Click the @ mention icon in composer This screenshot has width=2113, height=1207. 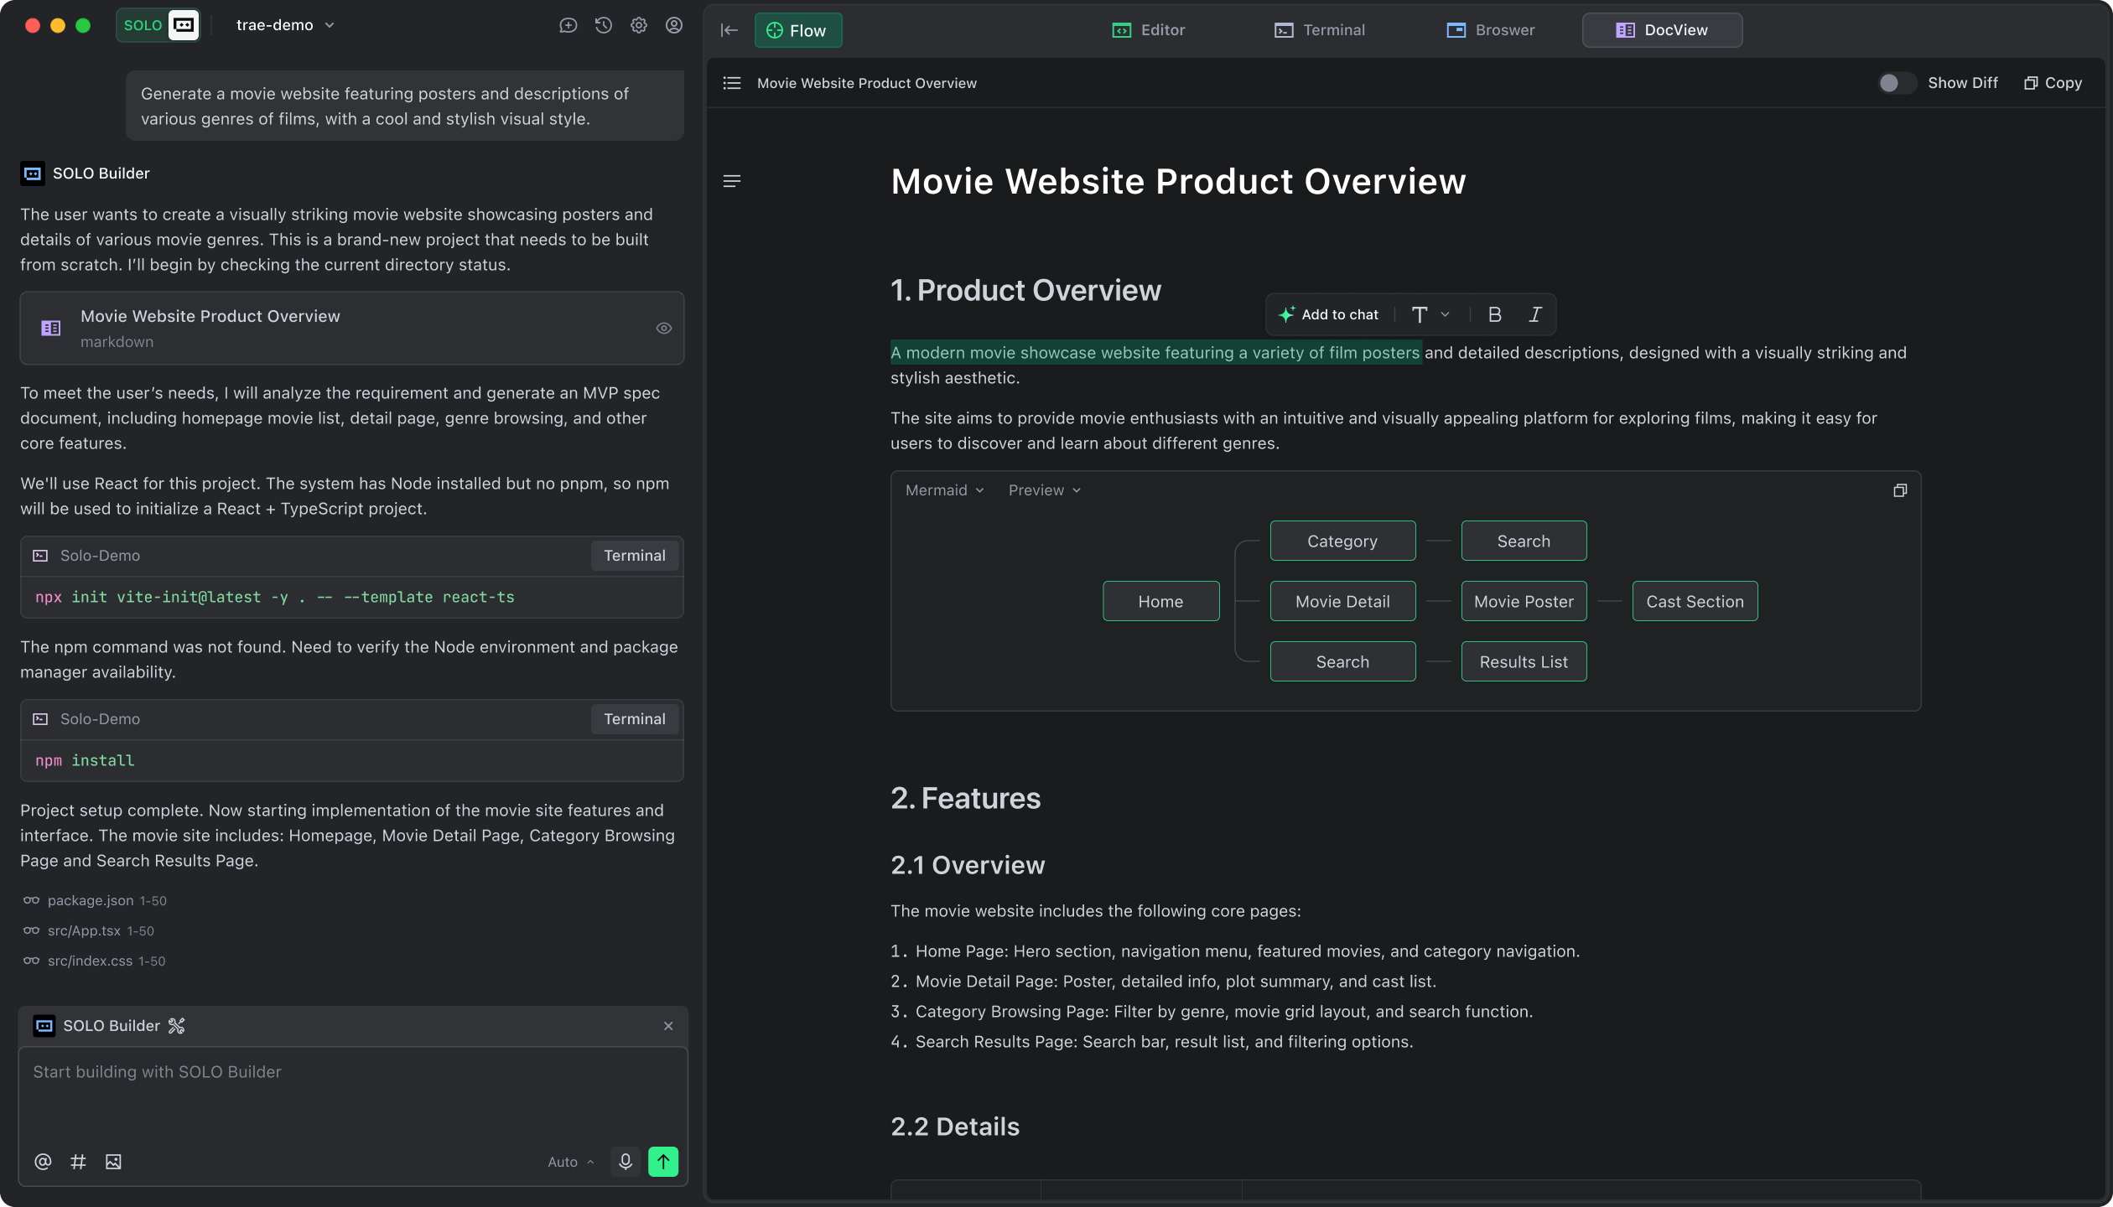click(x=42, y=1162)
